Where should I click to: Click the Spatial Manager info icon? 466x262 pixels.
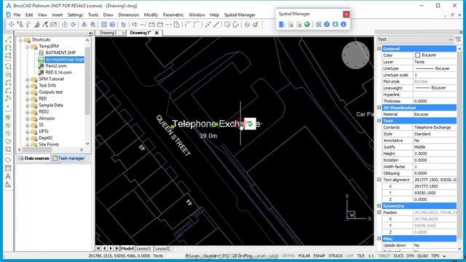(344, 24)
